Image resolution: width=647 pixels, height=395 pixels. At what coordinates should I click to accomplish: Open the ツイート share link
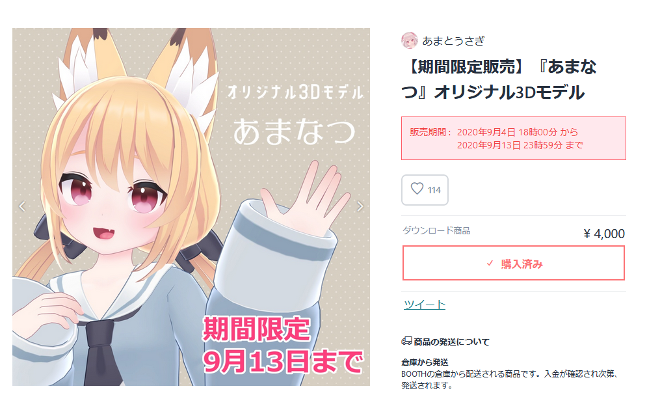(x=424, y=305)
